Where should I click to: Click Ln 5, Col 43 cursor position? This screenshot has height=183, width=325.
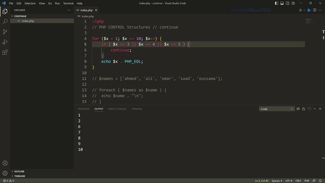click(x=262, y=181)
